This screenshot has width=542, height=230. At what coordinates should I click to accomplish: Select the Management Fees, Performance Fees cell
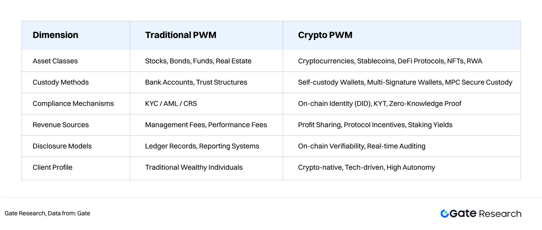coord(206,125)
